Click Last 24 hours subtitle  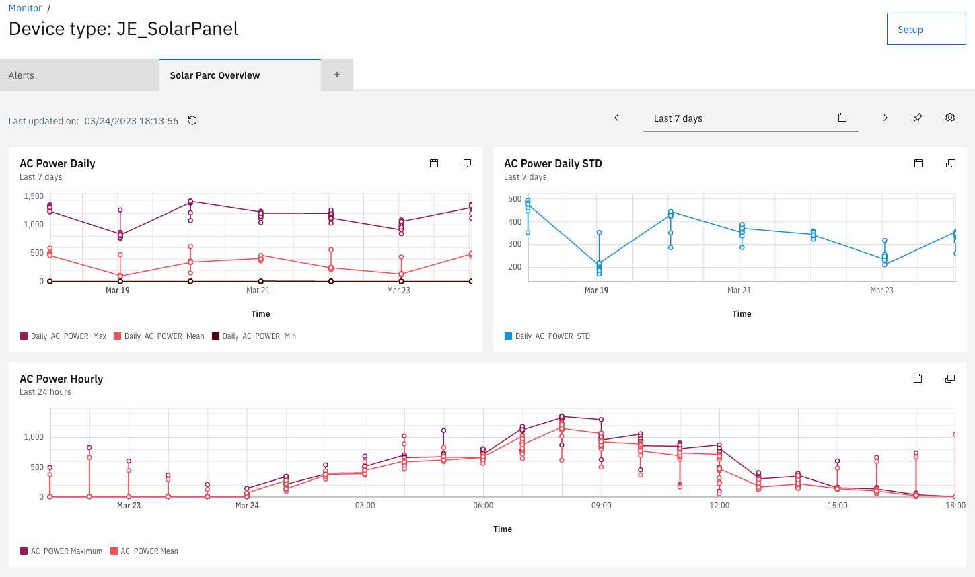pyautogui.click(x=45, y=392)
